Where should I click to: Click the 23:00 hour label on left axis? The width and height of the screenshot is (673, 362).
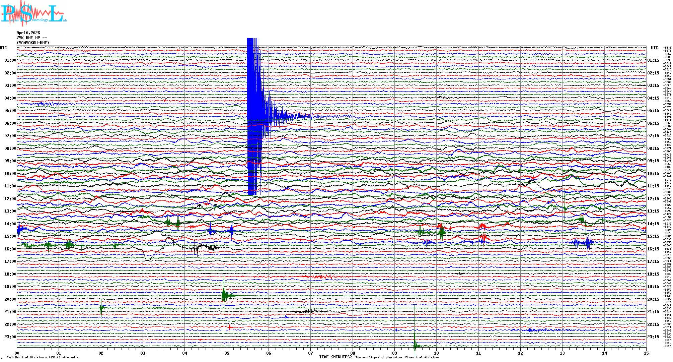point(10,337)
